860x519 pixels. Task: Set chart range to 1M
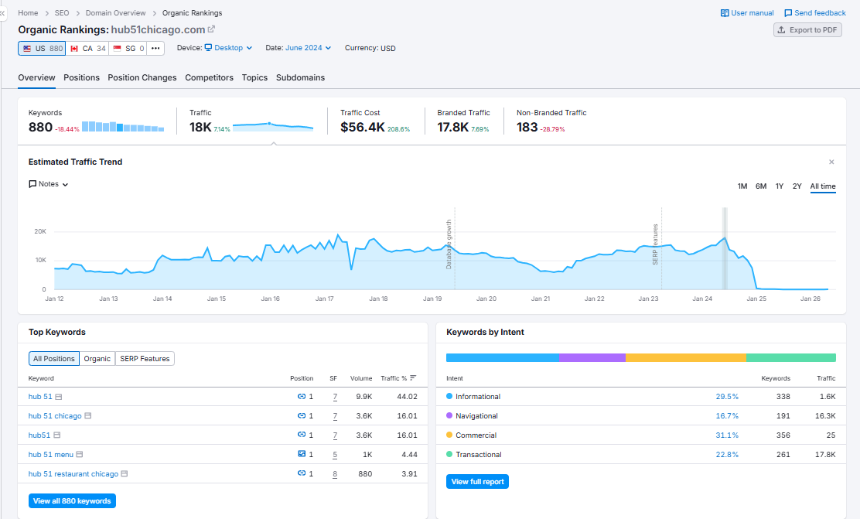tap(742, 186)
